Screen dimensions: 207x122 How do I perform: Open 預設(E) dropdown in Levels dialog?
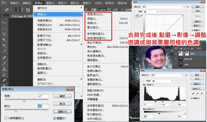[167, 75]
